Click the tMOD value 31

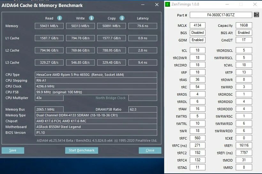pyautogui.click(x=244, y=160)
